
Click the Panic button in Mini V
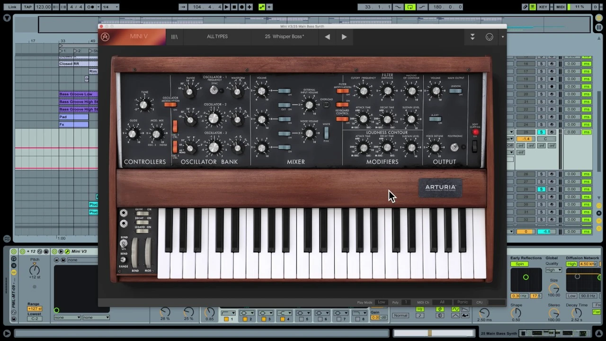click(x=463, y=302)
